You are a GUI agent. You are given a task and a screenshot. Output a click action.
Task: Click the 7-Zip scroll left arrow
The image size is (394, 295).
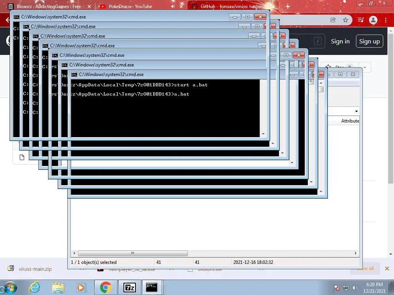click(x=74, y=253)
